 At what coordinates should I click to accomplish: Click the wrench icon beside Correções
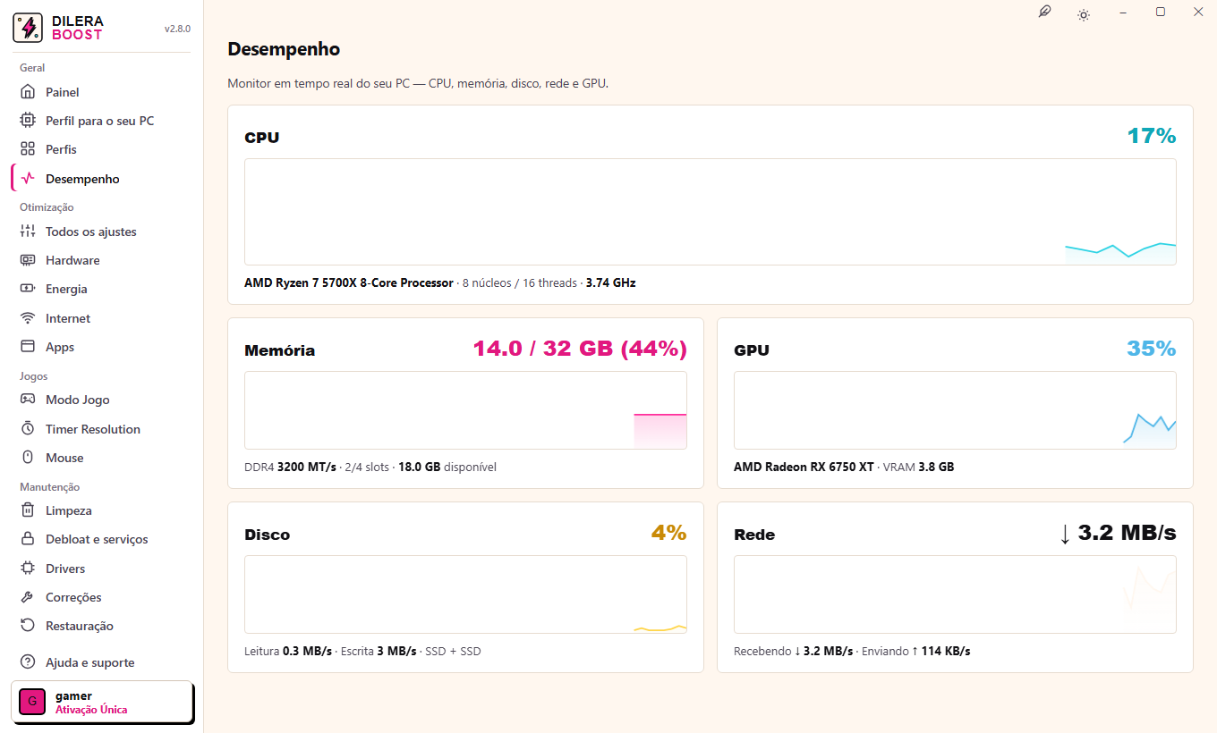click(28, 597)
